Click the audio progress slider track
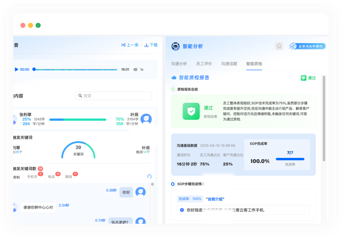This screenshot has height=237, width=342. coord(76,69)
